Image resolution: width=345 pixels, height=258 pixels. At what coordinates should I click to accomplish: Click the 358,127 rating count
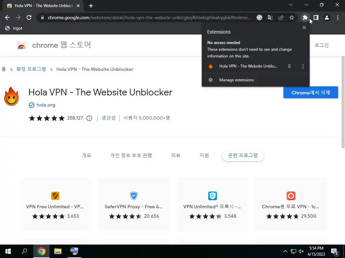75,118
